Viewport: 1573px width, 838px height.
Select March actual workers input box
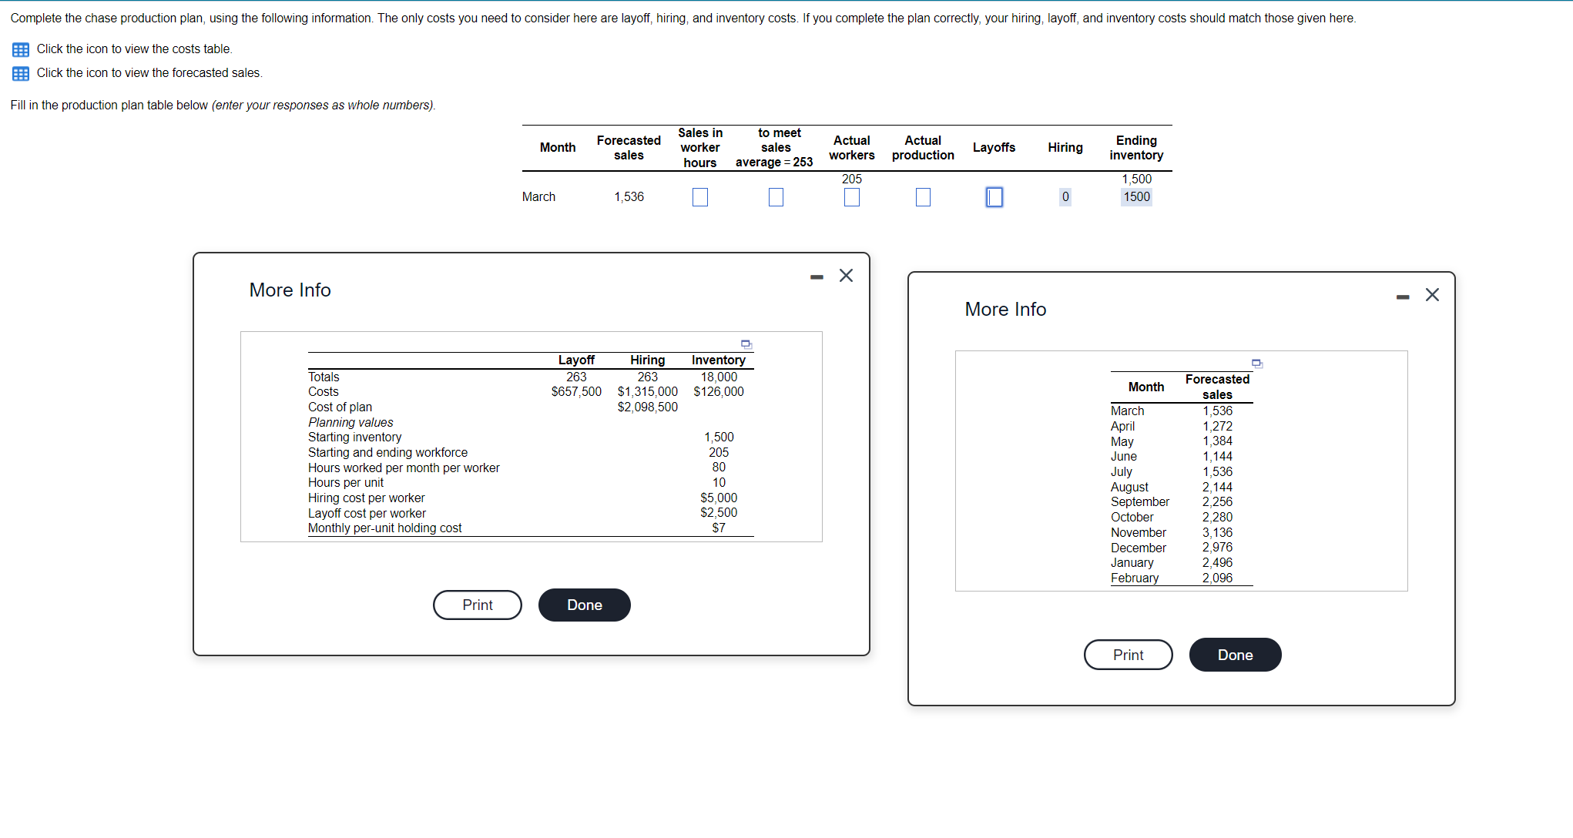851,197
